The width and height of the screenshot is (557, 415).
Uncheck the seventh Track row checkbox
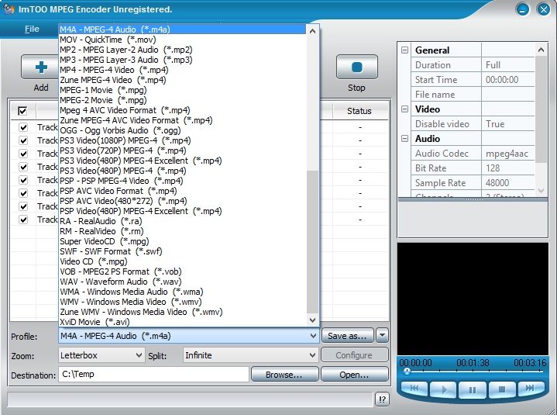(23, 206)
